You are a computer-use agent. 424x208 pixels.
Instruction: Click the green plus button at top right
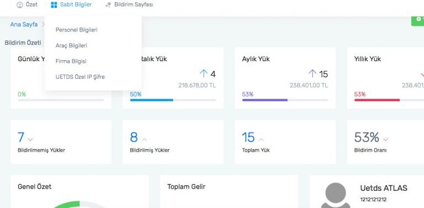click(x=418, y=21)
